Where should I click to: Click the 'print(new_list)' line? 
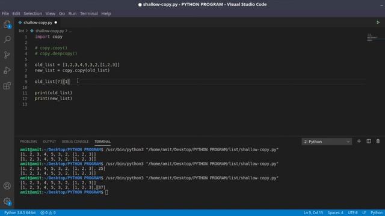54,98
